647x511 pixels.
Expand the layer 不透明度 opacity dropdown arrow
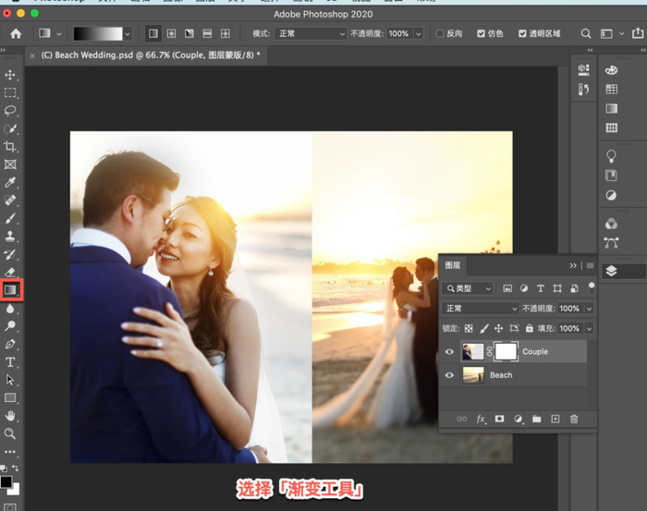coord(590,309)
